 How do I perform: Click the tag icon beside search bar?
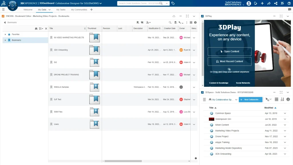pyautogui.click(x=173, y=3)
